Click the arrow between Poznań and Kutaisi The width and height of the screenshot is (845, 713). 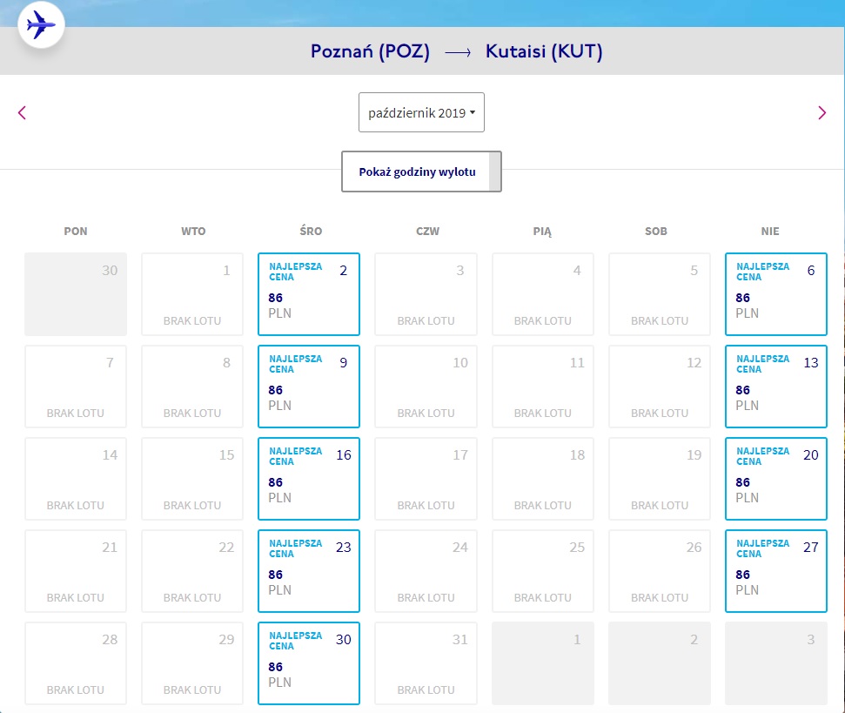458,52
